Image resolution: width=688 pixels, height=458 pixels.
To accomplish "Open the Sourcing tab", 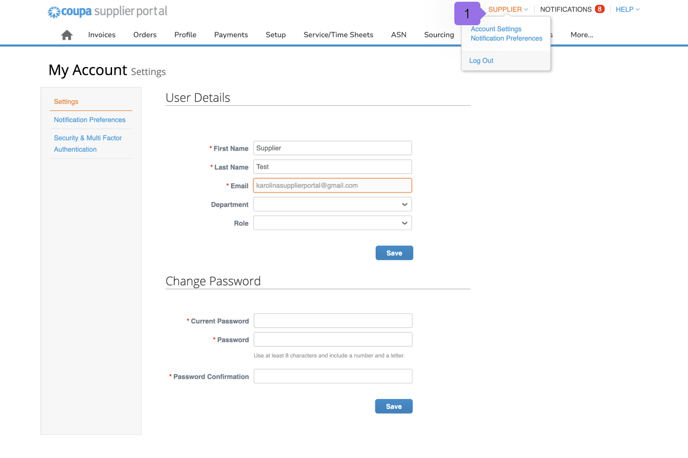I will pyautogui.click(x=439, y=35).
